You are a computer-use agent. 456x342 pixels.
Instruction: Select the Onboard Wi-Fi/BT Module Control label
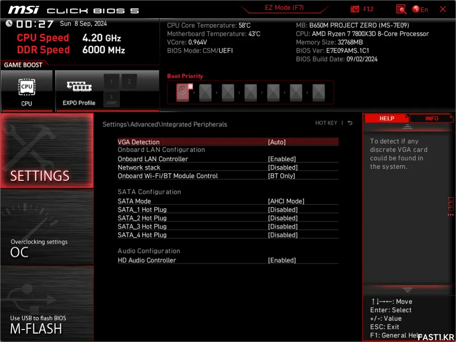(x=168, y=175)
